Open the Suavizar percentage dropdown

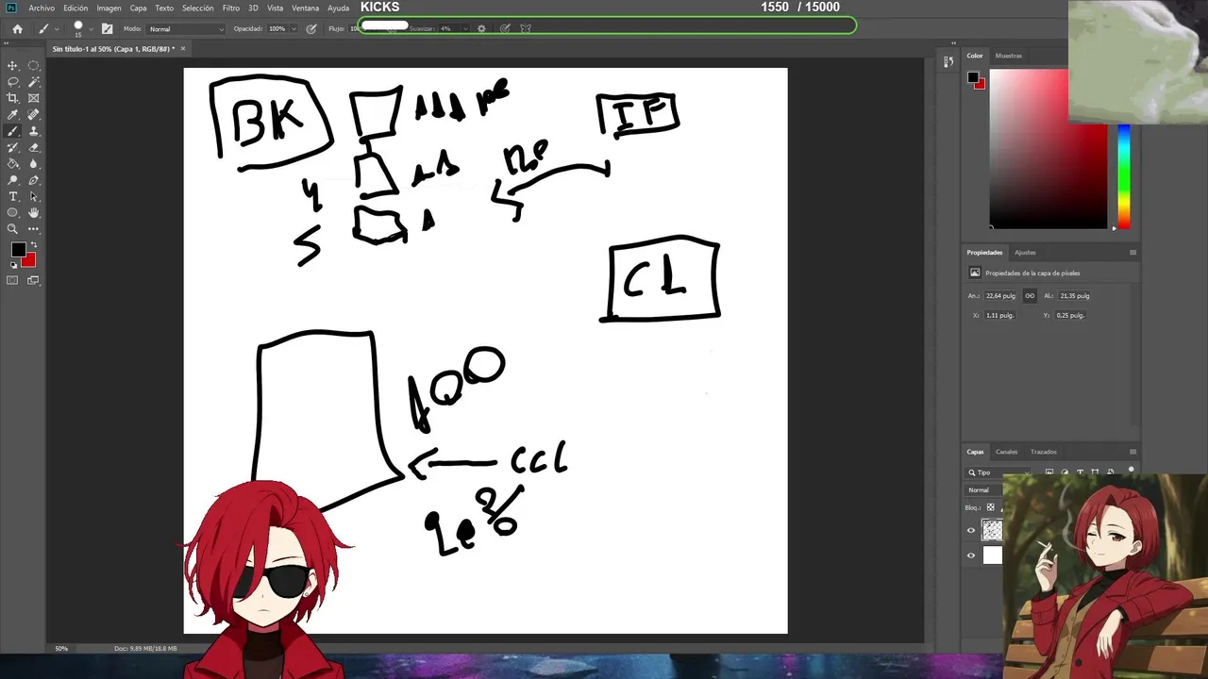click(465, 28)
